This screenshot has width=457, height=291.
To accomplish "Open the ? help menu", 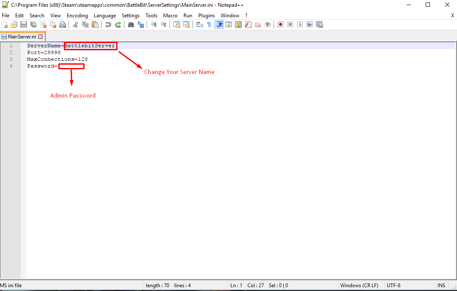I will 246,16.
